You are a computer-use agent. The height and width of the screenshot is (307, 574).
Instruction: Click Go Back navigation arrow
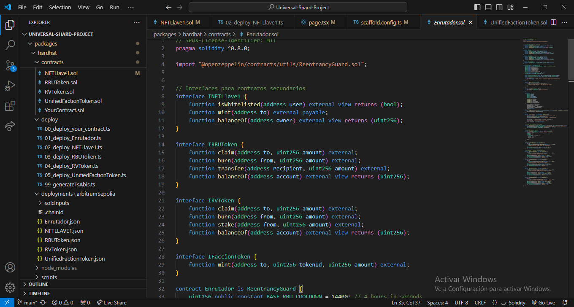point(168,8)
